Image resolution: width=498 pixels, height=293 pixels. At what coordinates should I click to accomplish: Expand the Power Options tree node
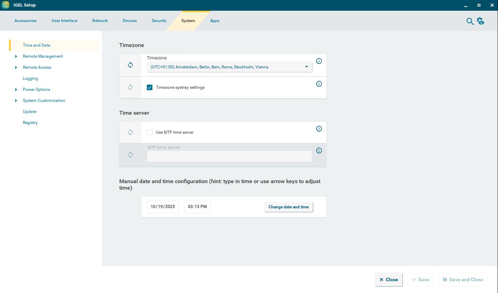tap(16, 89)
